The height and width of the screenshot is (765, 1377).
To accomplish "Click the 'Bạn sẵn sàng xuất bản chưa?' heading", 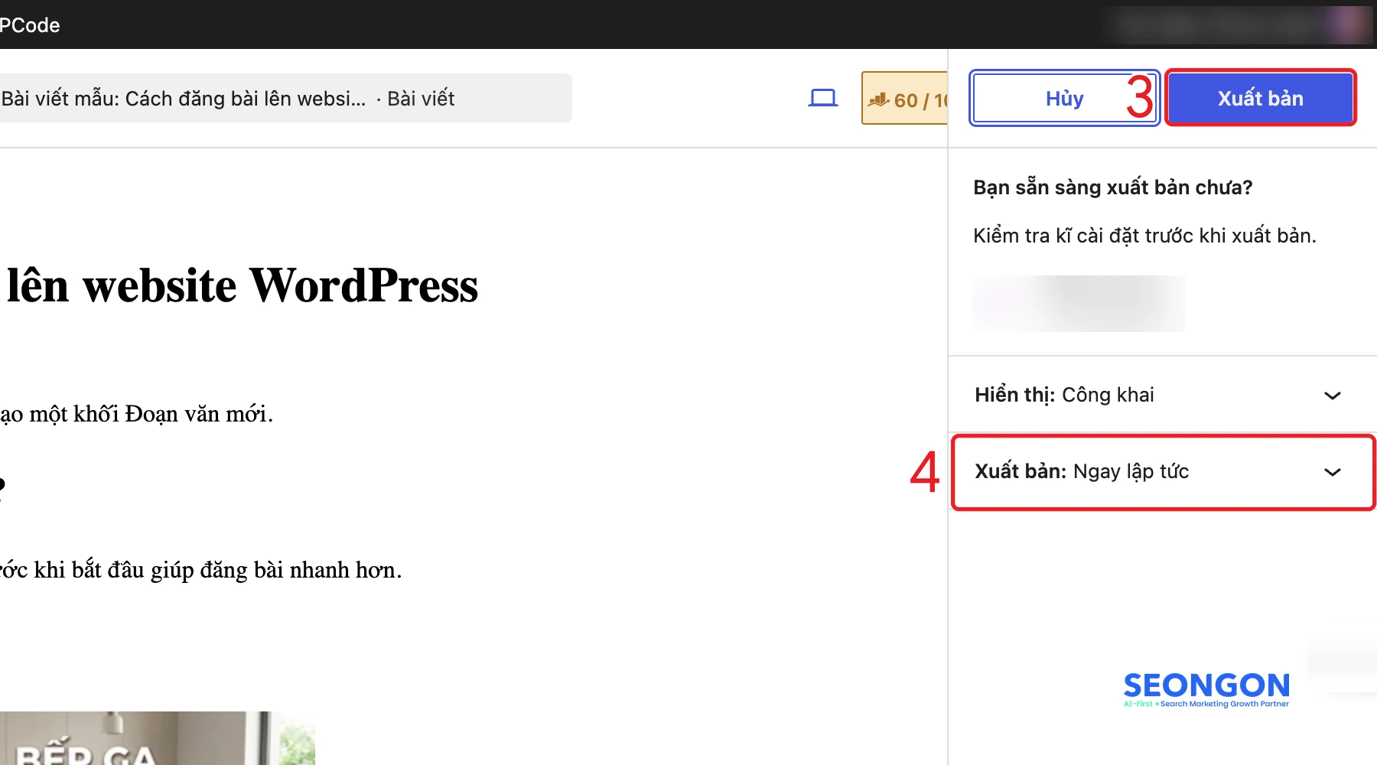I will click(1112, 187).
